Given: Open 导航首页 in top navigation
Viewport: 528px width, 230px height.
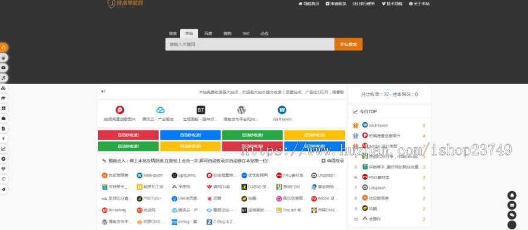Looking at the screenshot, I should [x=309, y=4].
